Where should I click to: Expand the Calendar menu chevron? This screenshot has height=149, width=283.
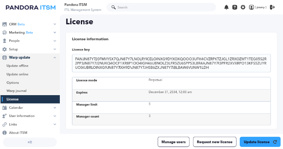[x=55, y=108]
